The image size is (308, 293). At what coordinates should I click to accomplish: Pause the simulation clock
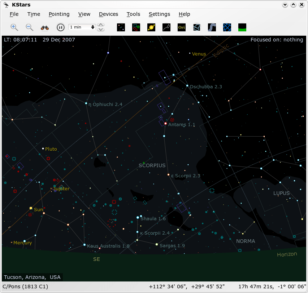tap(60, 27)
